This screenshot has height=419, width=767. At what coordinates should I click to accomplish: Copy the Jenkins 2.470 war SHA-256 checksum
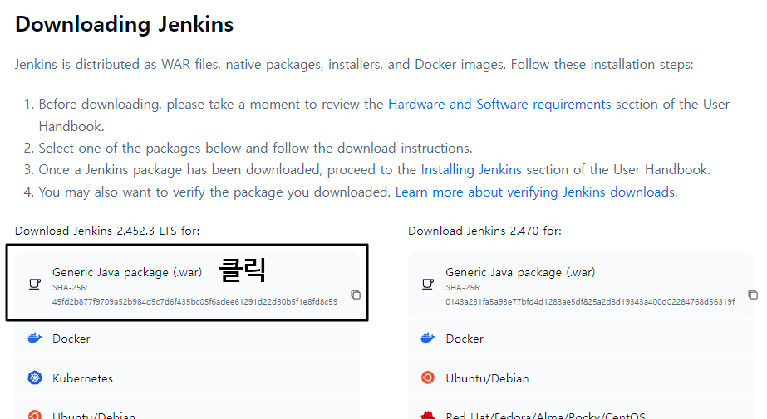753,295
